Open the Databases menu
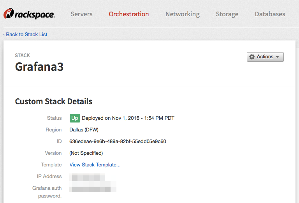This screenshot has width=299, height=203. click(270, 14)
